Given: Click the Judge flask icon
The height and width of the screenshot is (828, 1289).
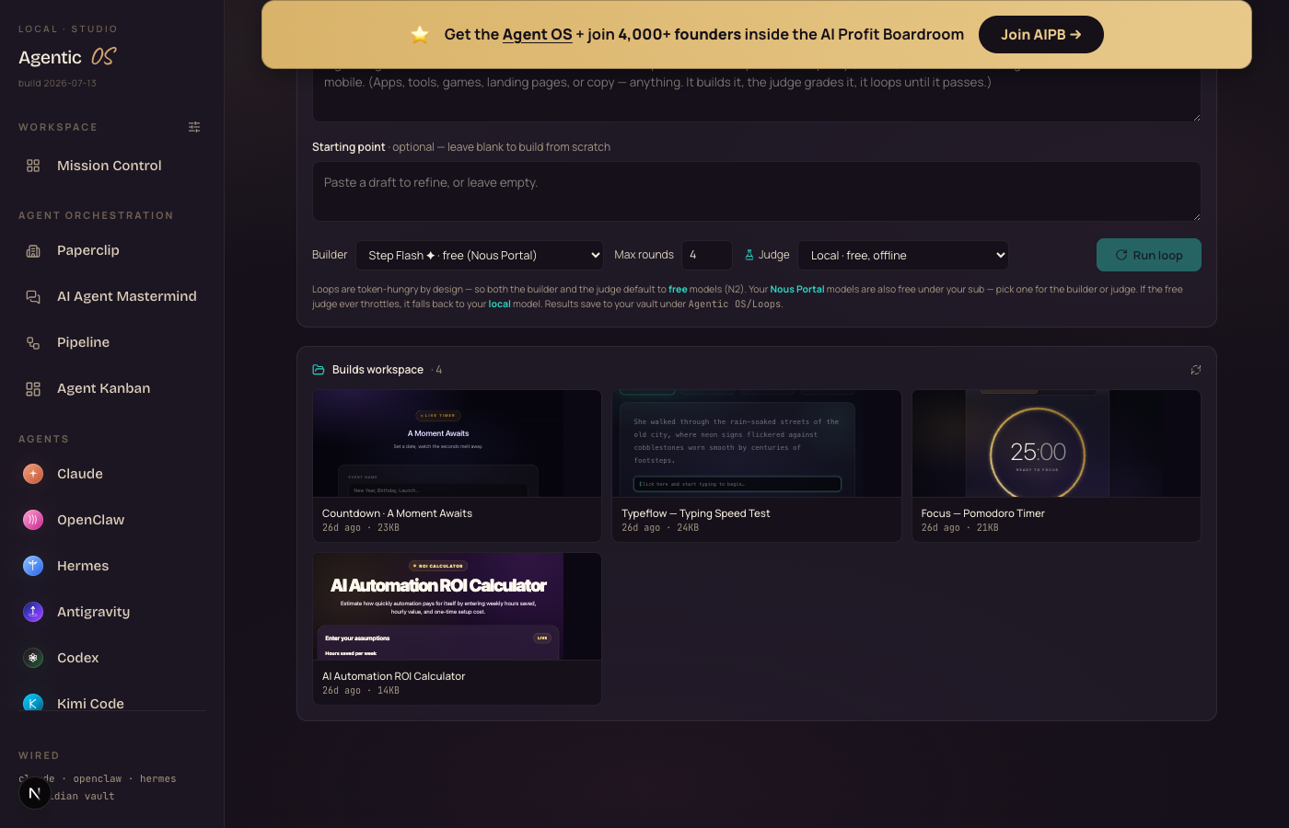Looking at the screenshot, I should tap(749, 255).
